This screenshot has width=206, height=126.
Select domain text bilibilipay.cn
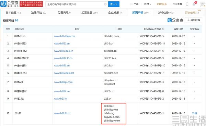click(x=111, y=110)
